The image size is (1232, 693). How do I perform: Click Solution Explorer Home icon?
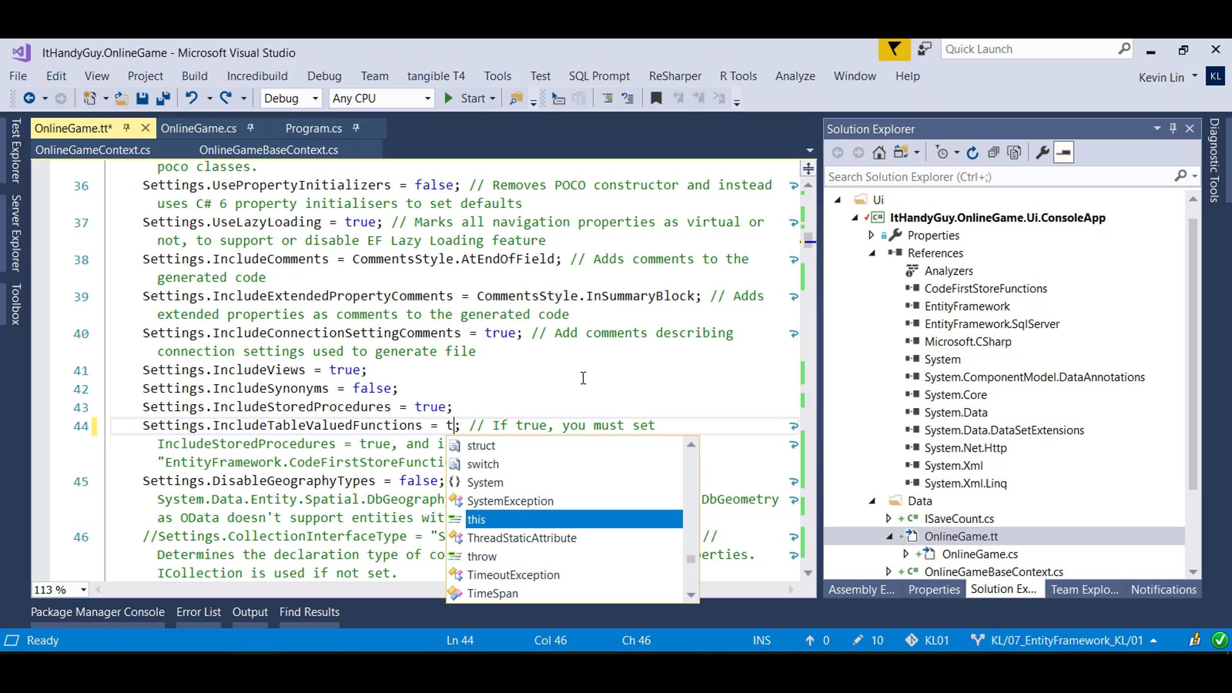pyautogui.click(x=879, y=153)
